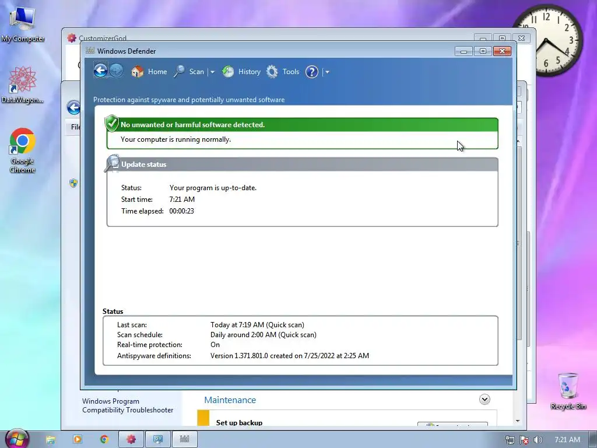The width and height of the screenshot is (597, 448).
Task: Click the taskbar clock 7:21 AM
Action: (x=567, y=440)
